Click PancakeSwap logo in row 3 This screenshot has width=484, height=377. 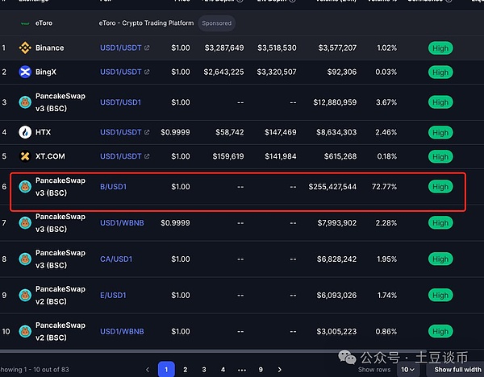pos(24,102)
